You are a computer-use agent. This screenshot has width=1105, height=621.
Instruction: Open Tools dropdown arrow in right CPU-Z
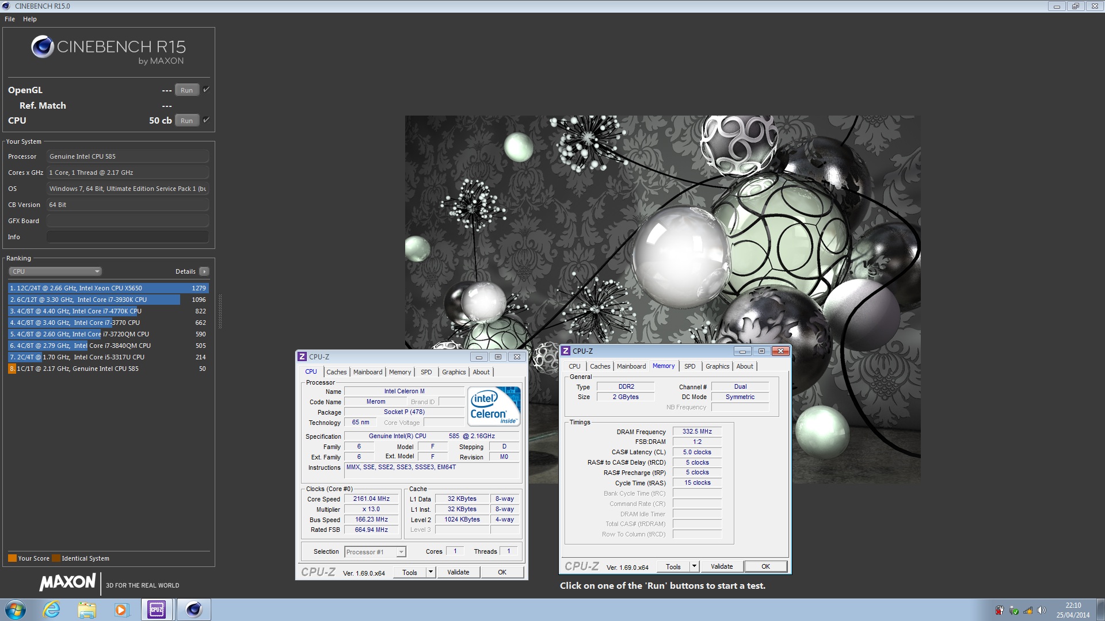pos(694,567)
